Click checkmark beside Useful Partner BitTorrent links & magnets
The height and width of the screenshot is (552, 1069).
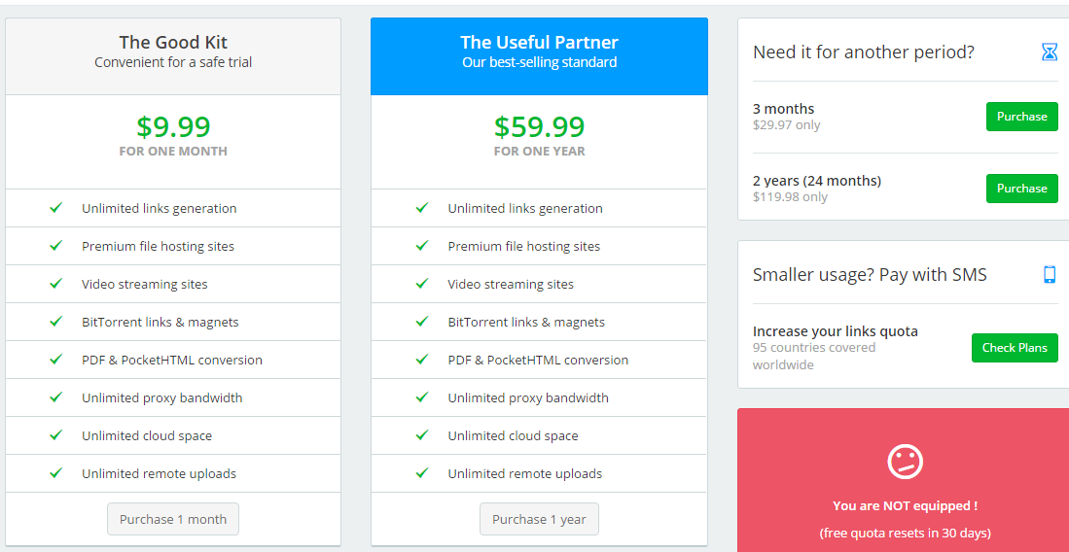coord(422,321)
